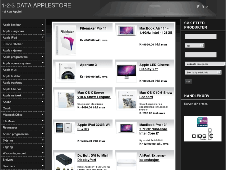Open 'Søk i all produktinfo' dropdown
Viewport: 226px width, 170px height.
click(203, 72)
